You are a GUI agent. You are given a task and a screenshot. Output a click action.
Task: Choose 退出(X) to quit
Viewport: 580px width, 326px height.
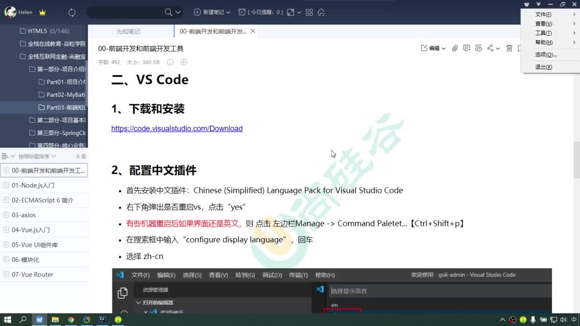pyautogui.click(x=550, y=67)
